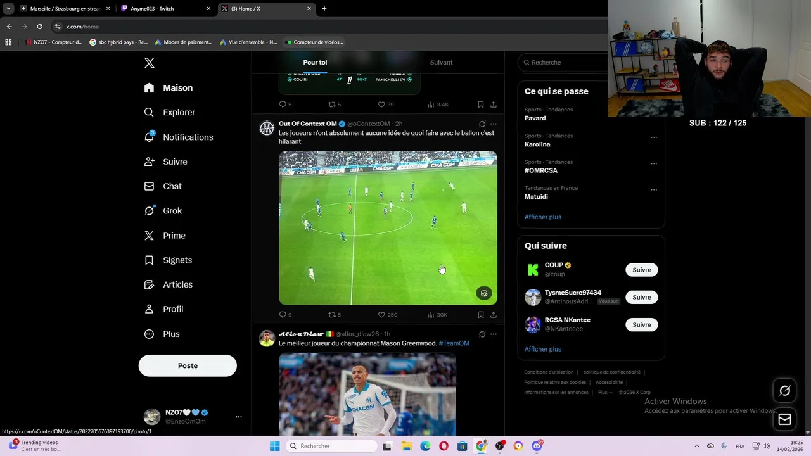Reply to the Out Of Context OM post
This screenshot has width=811, height=456.
pos(283,314)
